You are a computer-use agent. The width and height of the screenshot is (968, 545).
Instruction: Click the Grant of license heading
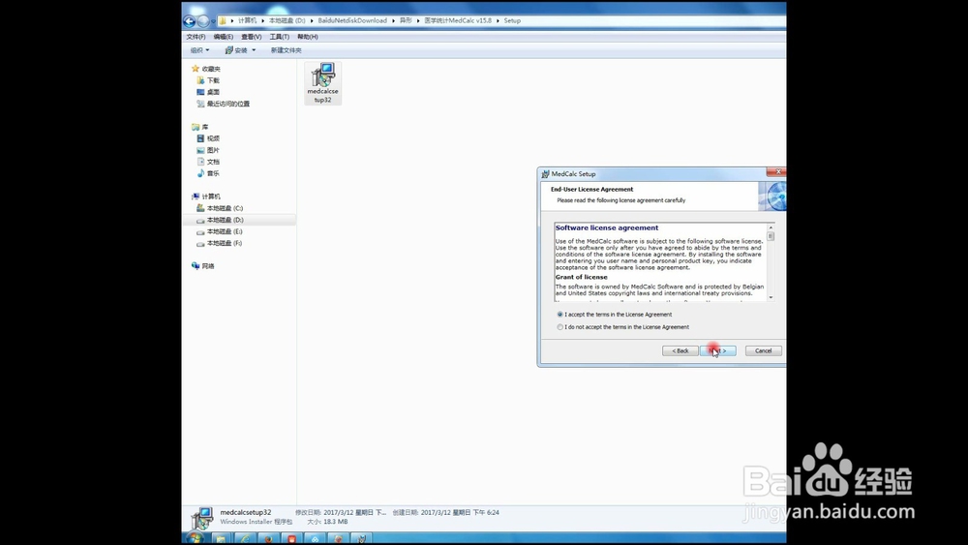(582, 277)
